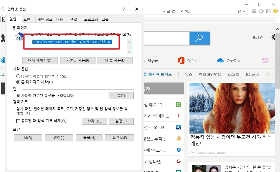This screenshot has height=172, width=280.
Task: Click 설정(S) button in 검색 기록
Action: click(x=121, y=121)
